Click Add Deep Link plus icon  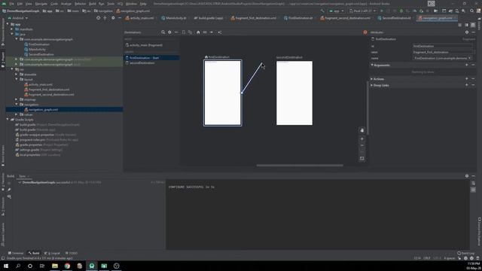[467, 85]
